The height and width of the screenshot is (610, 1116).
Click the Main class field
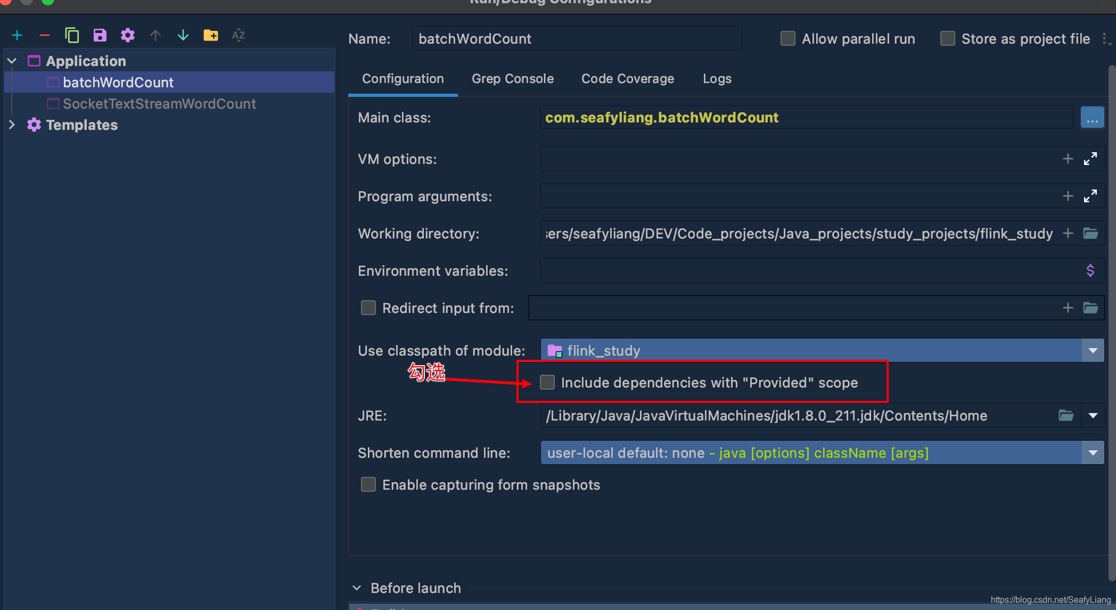[806, 118]
